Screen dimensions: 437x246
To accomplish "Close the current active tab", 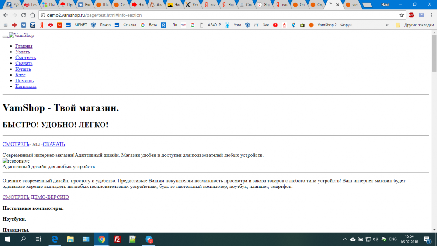I will click(x=338, y=5).
